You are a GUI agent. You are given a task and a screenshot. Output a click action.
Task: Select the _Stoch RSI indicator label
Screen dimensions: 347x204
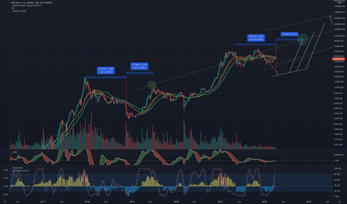[x=17, y=168]
